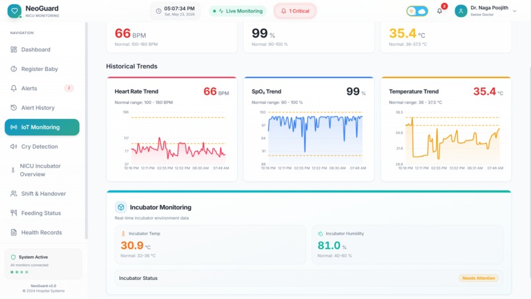Click the Shift & Handover people icon
The width and height of the screenshot is (531, 299).
[14, 194]
